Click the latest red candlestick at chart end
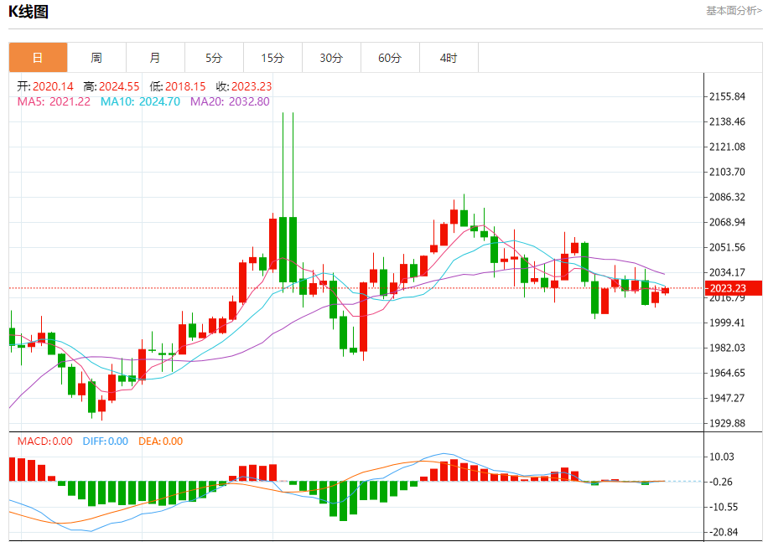Viewport: 768px width, 542px height. [665, 291]
